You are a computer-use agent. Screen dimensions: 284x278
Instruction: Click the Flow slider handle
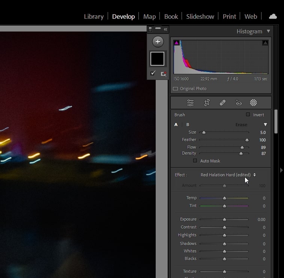[242, 147]
